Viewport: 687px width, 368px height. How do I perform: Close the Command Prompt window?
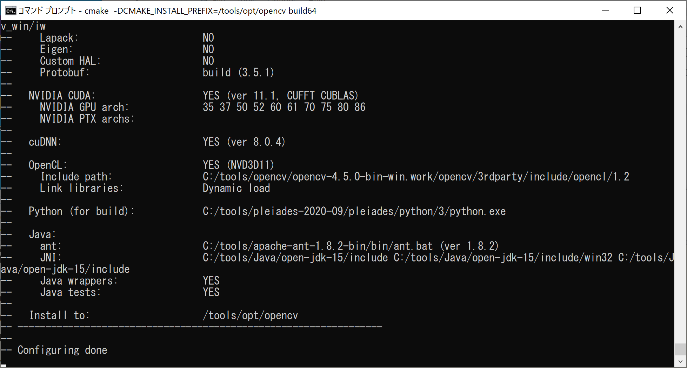[669, 10]
